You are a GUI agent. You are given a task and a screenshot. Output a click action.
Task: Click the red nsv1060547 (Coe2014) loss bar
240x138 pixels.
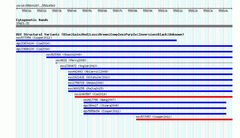153,97
